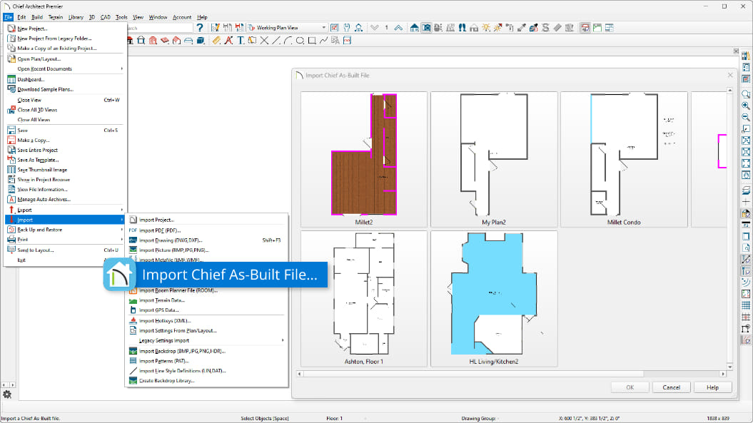Select the text tool in toolbar
753x423 pixels.
tap(241, 41)
